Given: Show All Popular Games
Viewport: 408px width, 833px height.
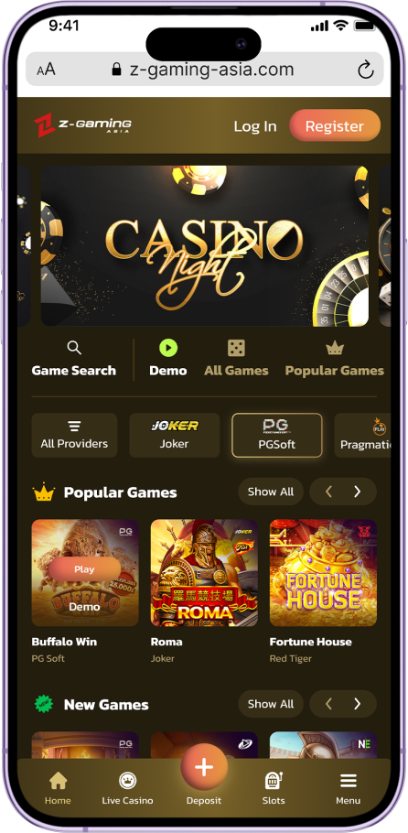Looking at the screenshot, I should 271,492.
